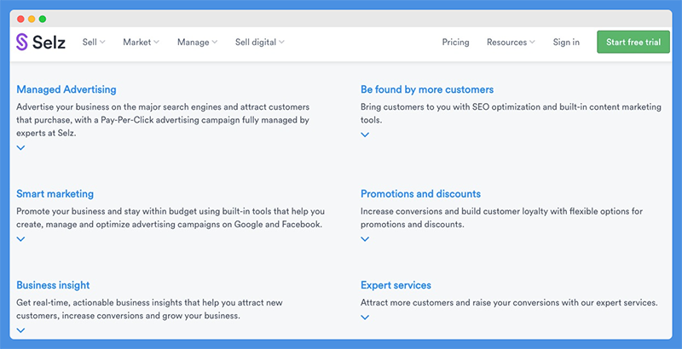This screenshot has width=682, height=349.
Task: Click the Start free trial button
Action: tap(633, 42)
